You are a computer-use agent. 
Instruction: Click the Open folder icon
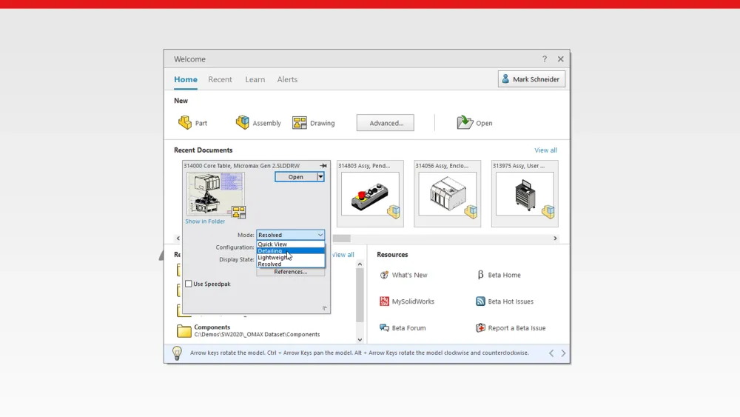pos(465,123)
